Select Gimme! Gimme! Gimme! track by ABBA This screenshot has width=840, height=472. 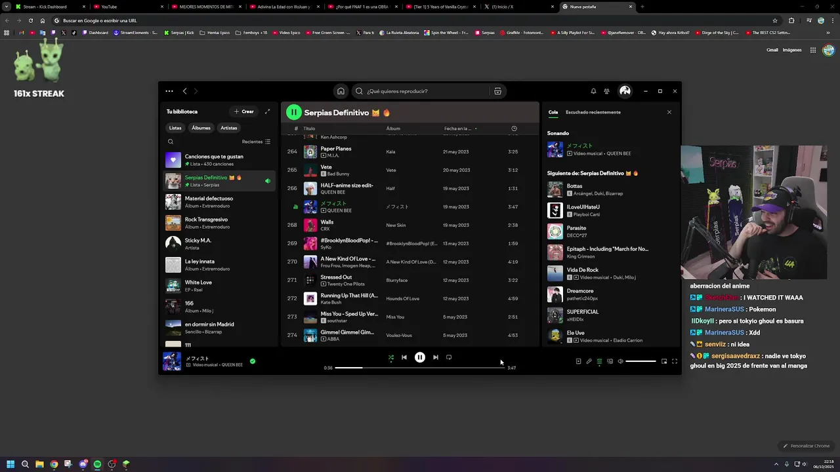409,335
